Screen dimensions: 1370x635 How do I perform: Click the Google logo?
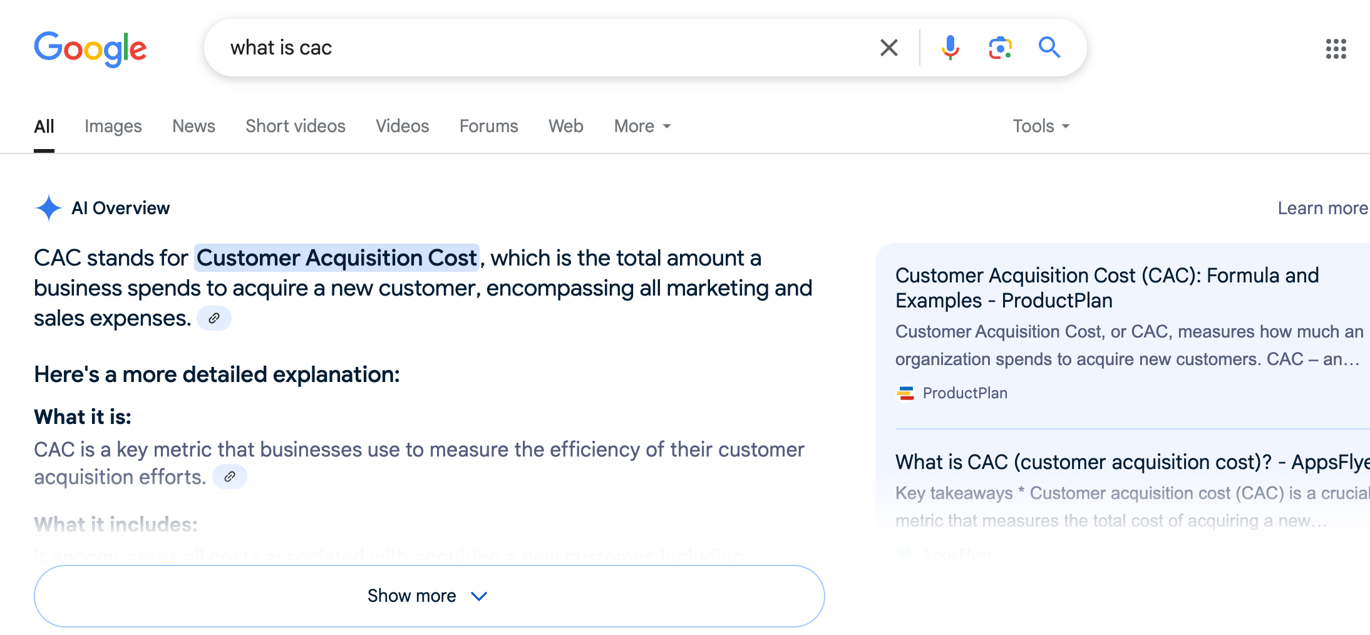click(90, 48)
